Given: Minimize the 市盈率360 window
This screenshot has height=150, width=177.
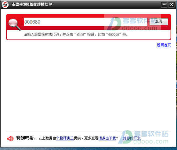Looking at the screenshot, I should coord(164,5).
